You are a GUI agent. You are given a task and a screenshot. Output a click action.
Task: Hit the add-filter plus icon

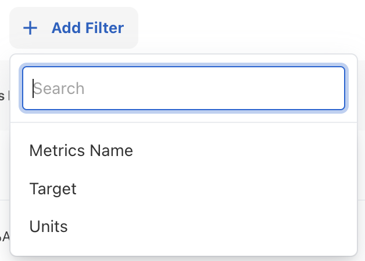coord(30,28)
